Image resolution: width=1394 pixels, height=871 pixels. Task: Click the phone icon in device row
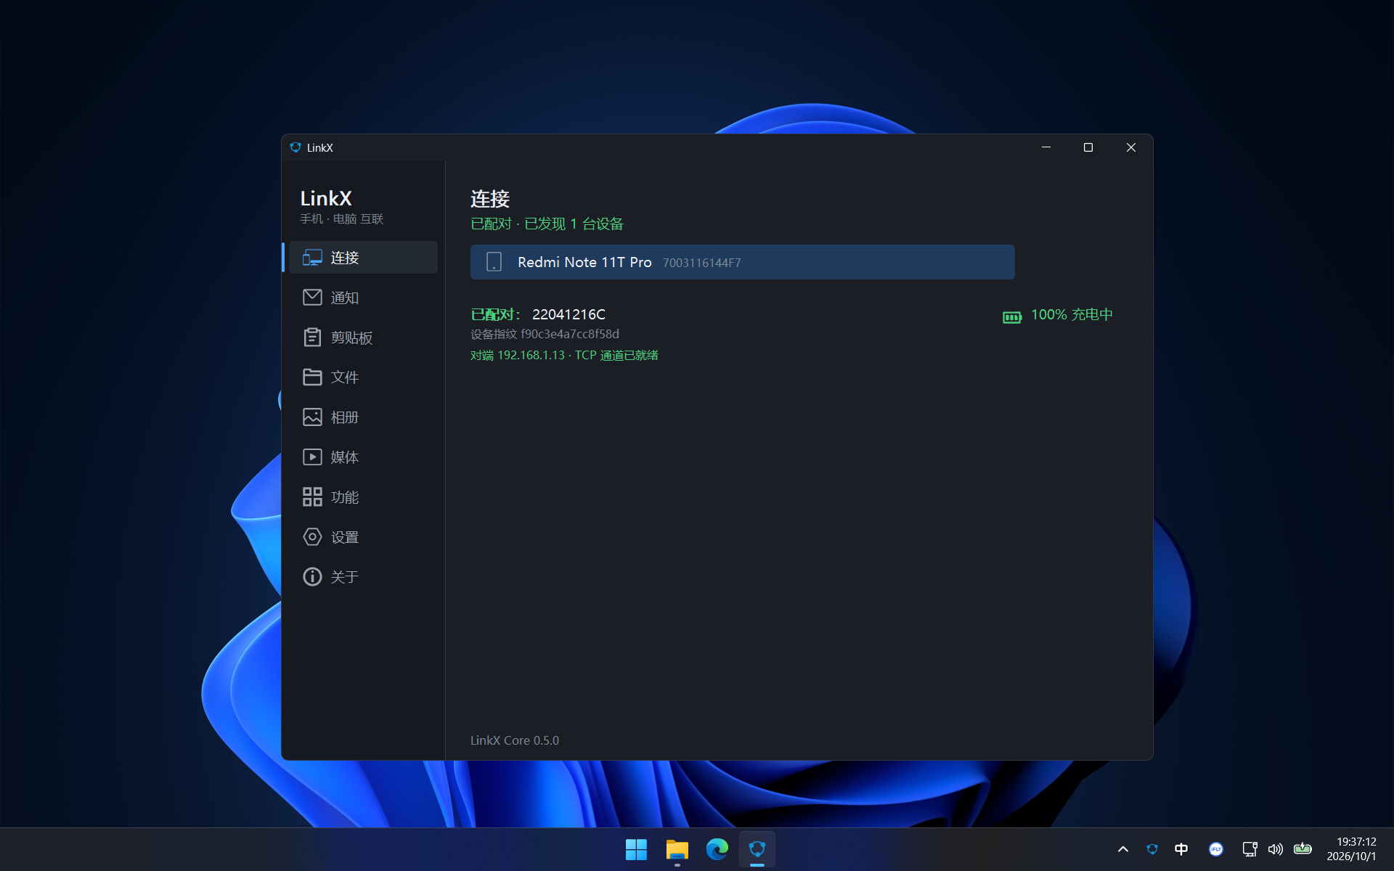pos(494,262)
